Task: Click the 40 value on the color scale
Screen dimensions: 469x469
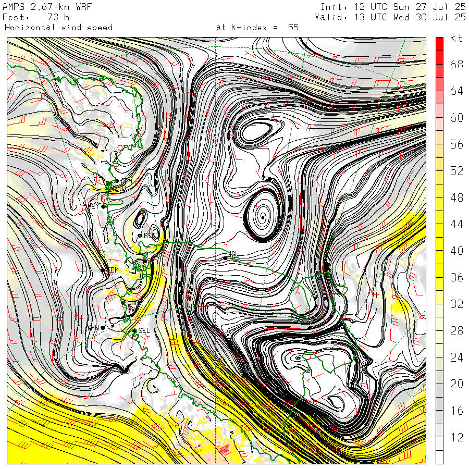Action: [x=456, y=251]
